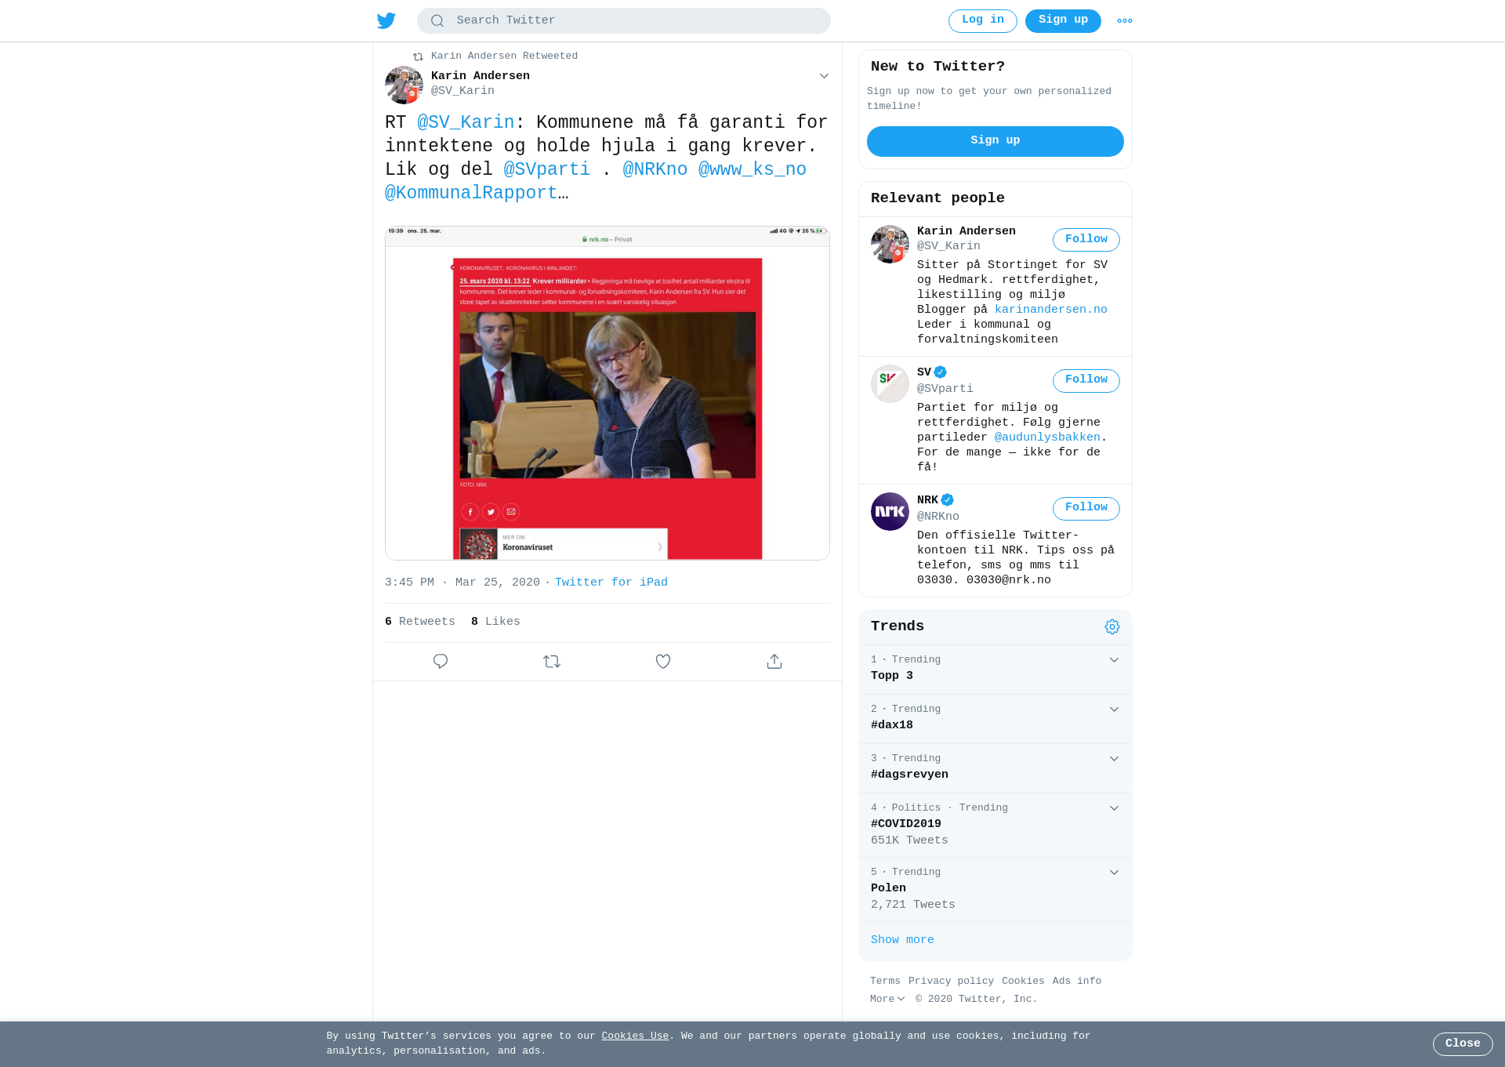Click the NRK profile avatar
Screen dimensions: 1505x1067
coord(890,511)
